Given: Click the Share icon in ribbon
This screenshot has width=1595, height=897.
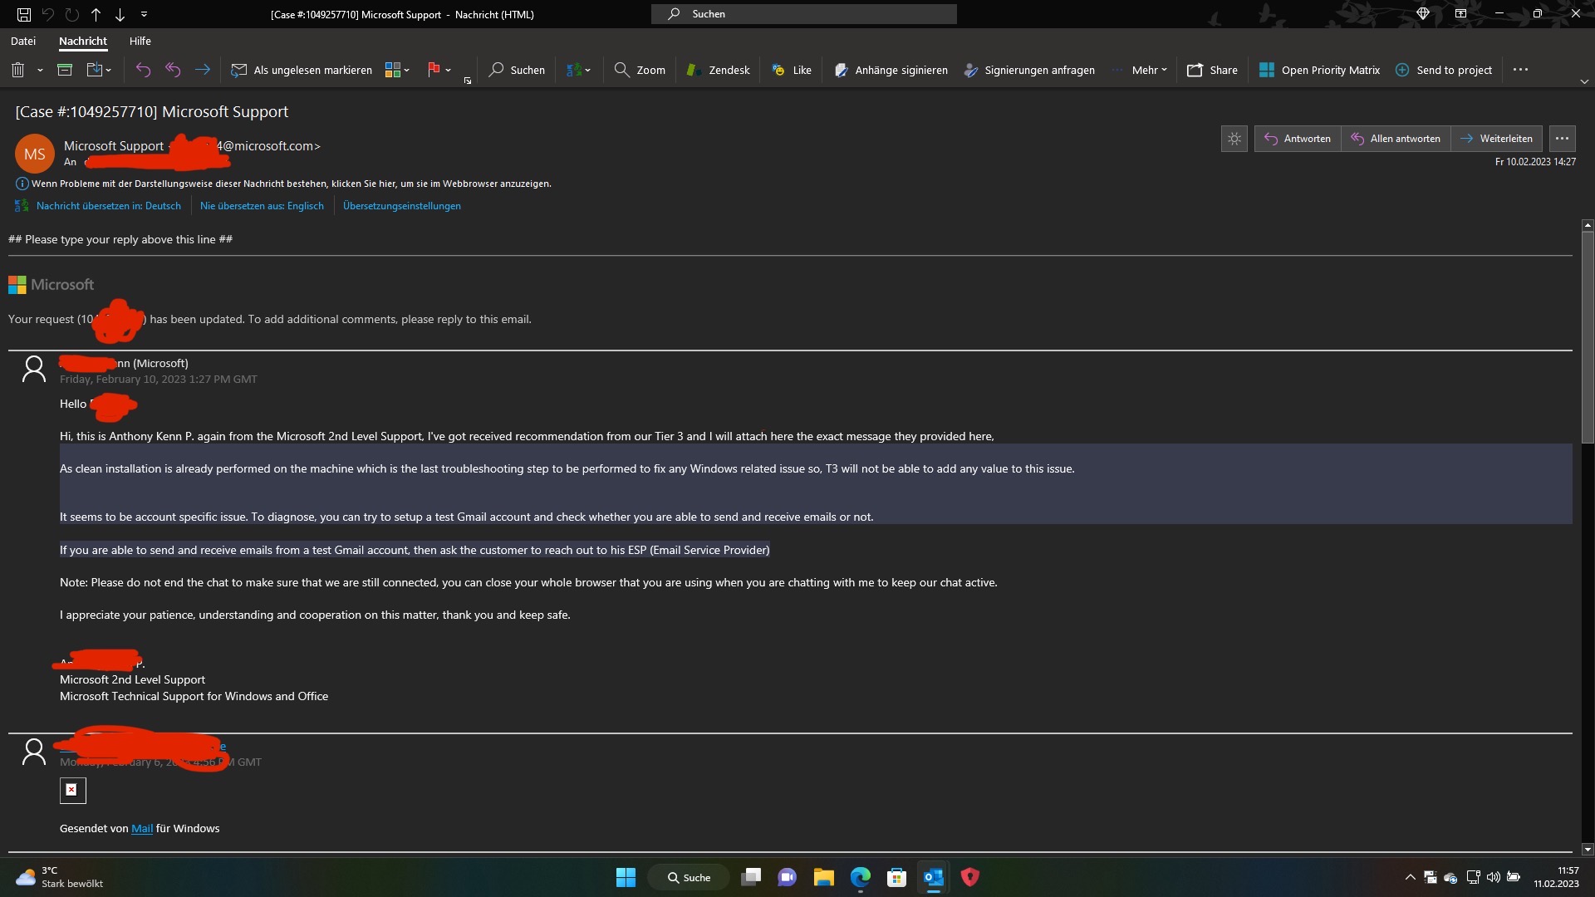Looking at the screenshot, I should tap(1195, 71).
